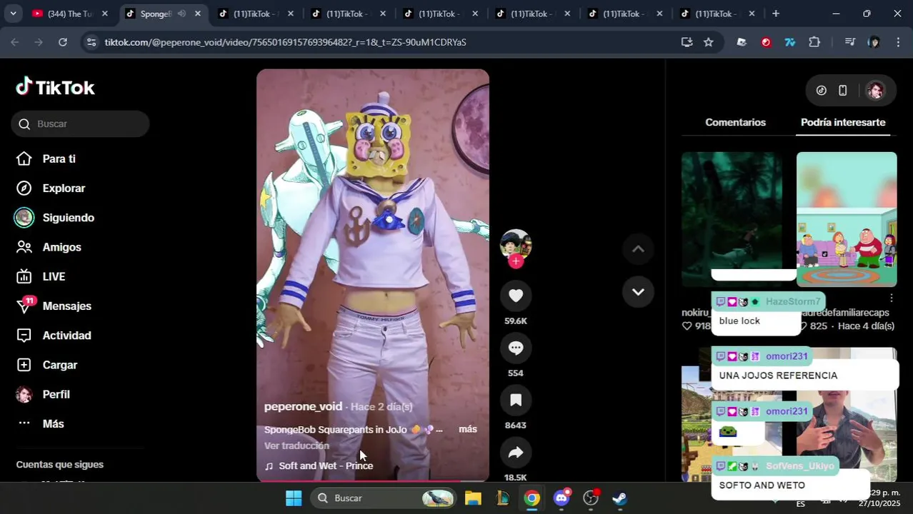Viewport: 913px width, 514px height.
Task: Click the TikTok logo
Action: point(56,87)
